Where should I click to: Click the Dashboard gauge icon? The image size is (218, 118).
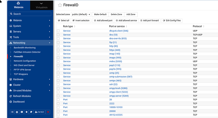click(11, 102)
